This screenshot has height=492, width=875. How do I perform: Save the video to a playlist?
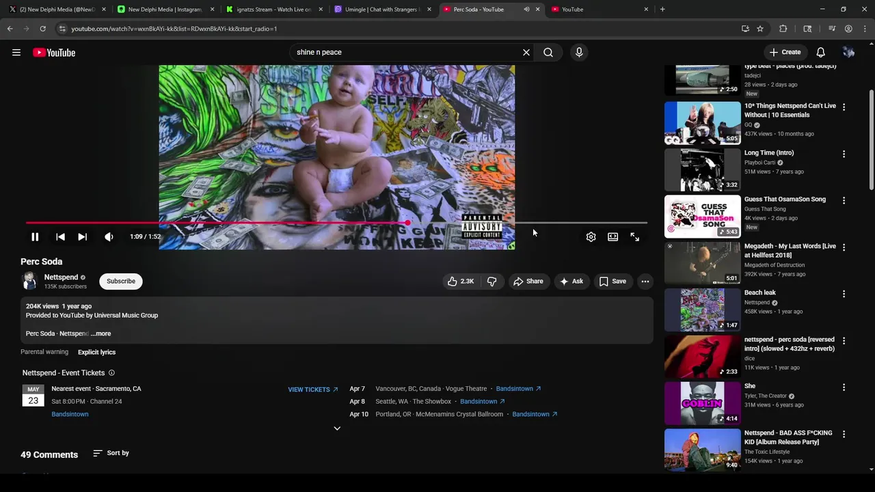tap(612, 282)
